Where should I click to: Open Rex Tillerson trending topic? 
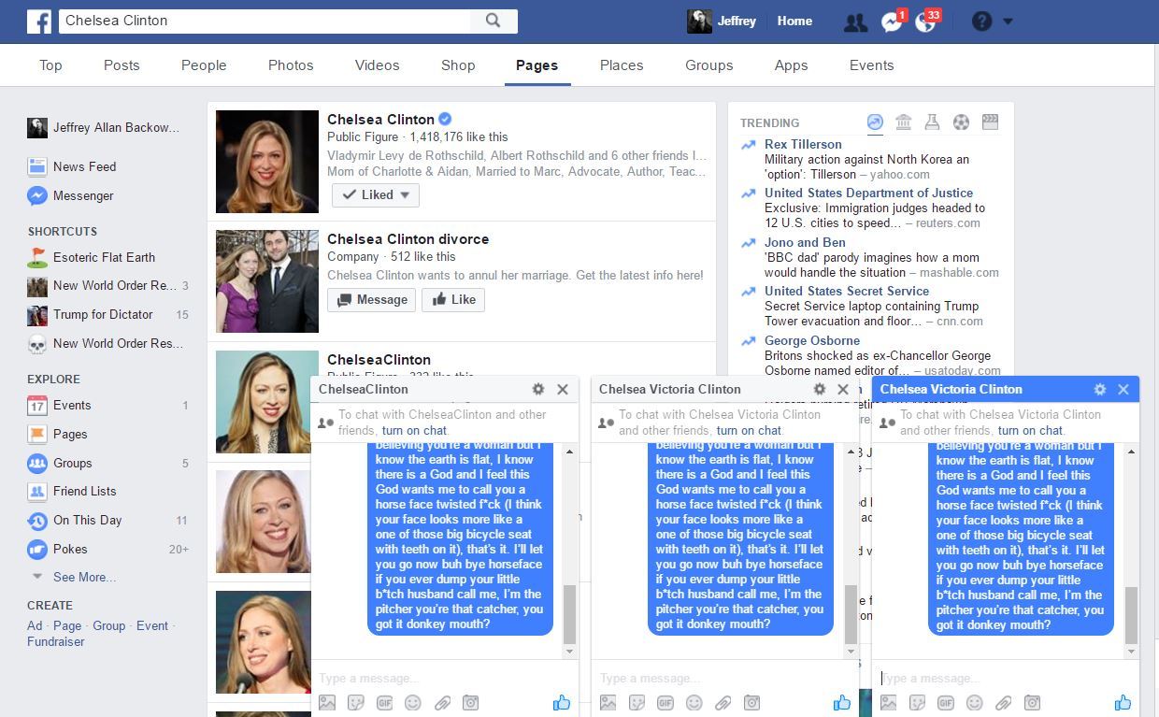[803, 144]
